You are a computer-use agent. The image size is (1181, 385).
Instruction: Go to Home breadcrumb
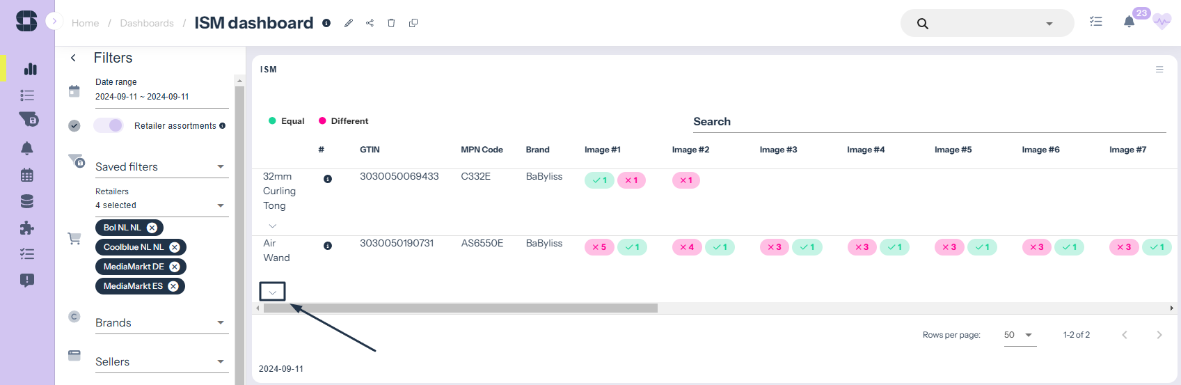[85, 23]
